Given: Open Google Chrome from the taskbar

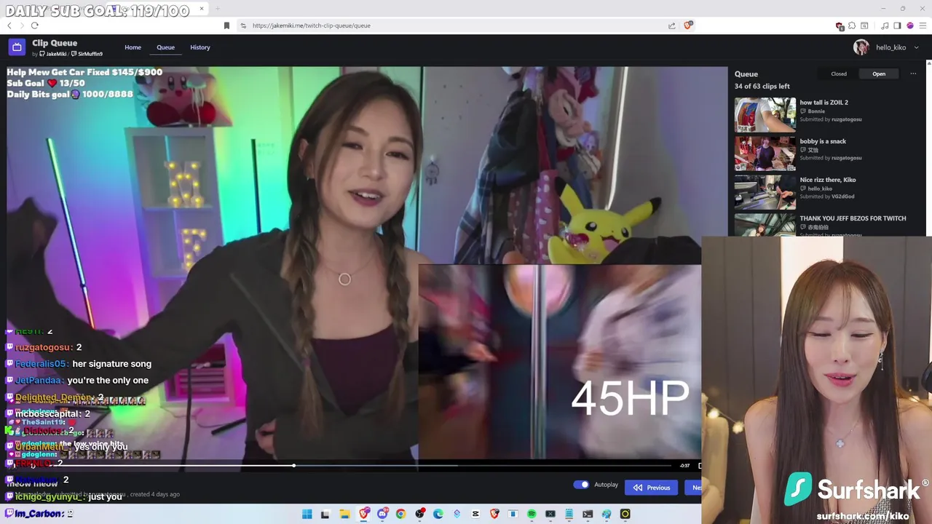Looking at the screenshot, I should coord(401,514).
